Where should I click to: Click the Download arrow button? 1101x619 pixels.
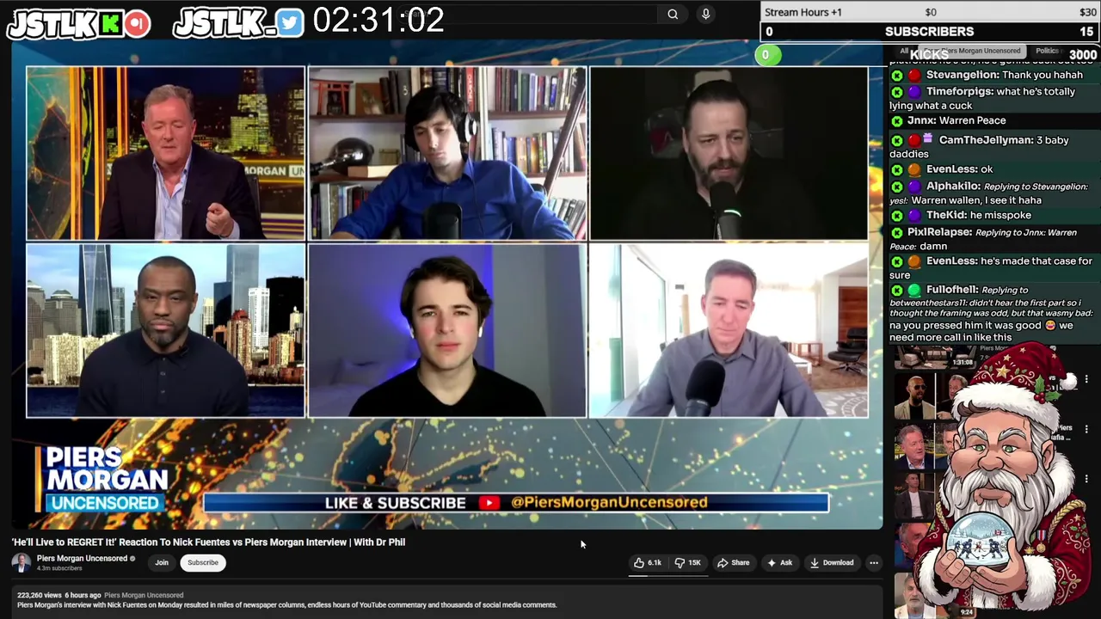pos(832,563)
